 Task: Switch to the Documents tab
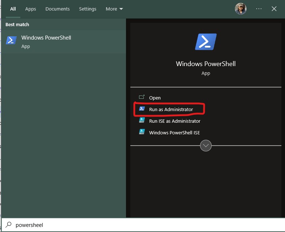pyautogui.click(x=57, y=9)
